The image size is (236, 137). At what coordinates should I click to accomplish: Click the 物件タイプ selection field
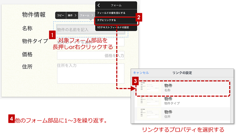click(x=91, y=42)
